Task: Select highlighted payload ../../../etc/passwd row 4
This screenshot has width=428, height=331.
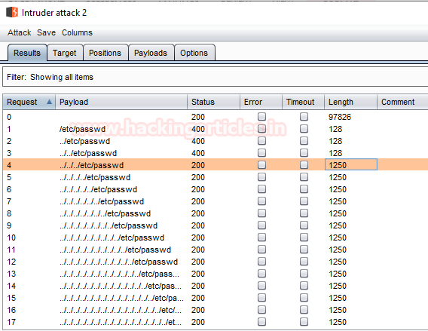Action: click(91, 165)
